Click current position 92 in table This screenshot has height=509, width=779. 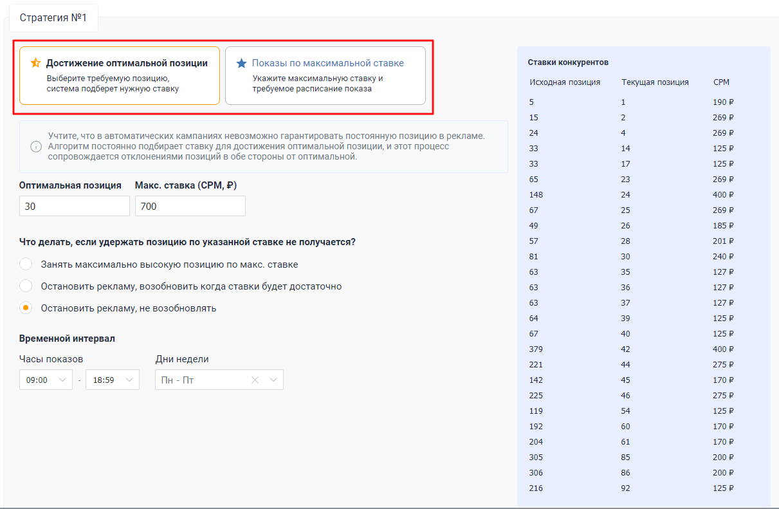626,488
